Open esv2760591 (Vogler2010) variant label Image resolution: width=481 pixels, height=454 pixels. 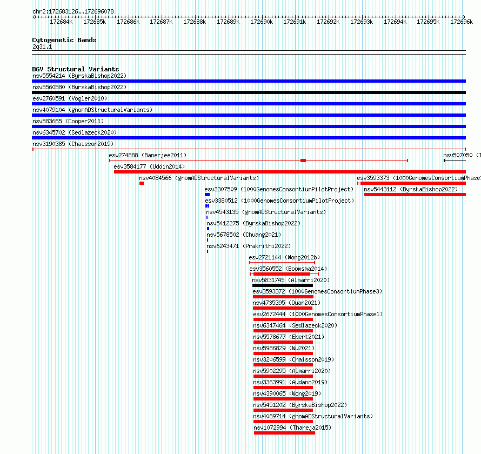[x=70, y=98]
